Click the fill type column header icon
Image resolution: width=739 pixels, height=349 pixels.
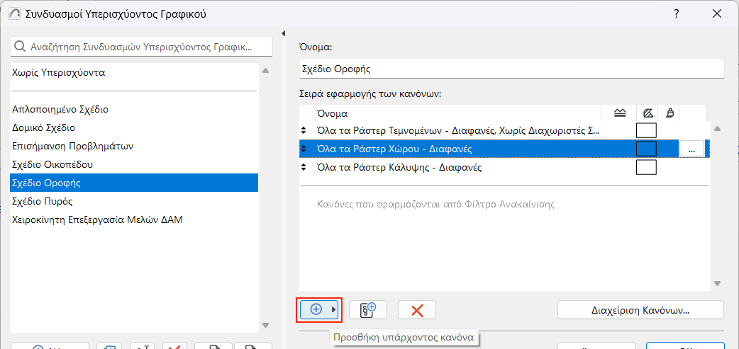pyautogui.click(x=647, y=113)
